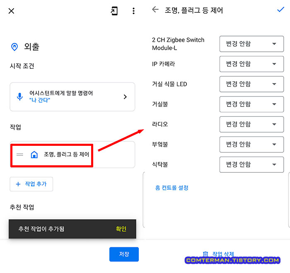
Task: Tap the 부엌불 device label
Action: [160, 144]
